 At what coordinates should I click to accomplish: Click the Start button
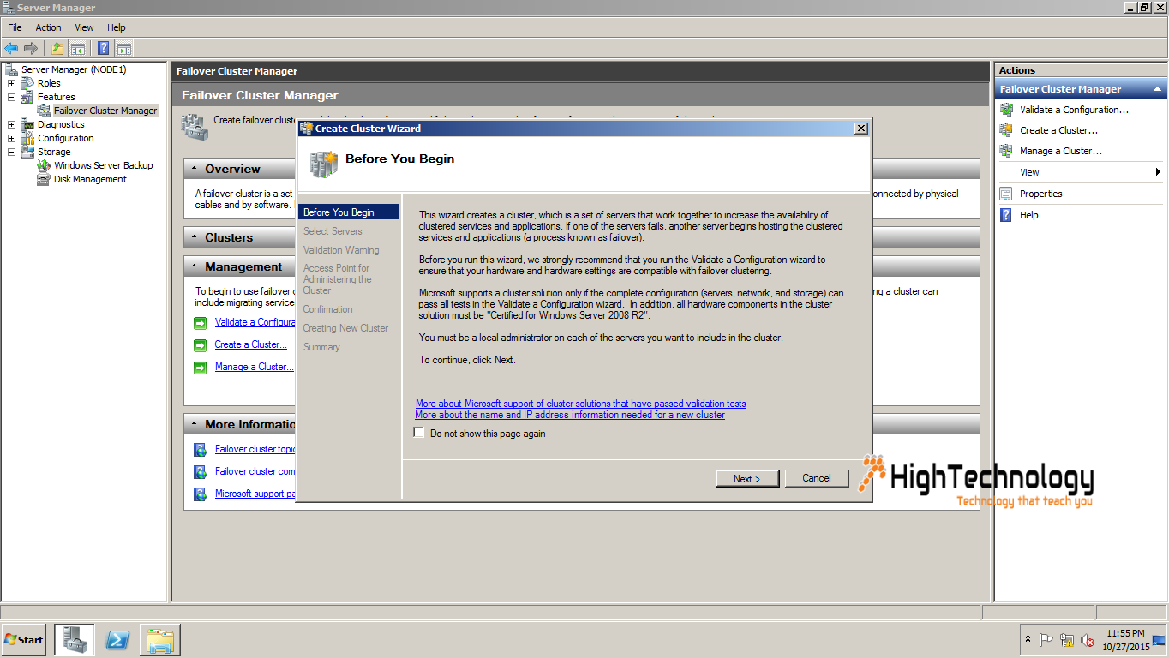point(24,640)
